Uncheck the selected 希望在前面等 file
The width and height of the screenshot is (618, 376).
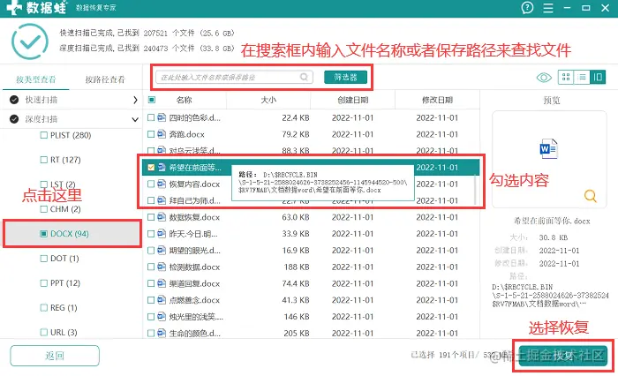click(x=151, y=167)
